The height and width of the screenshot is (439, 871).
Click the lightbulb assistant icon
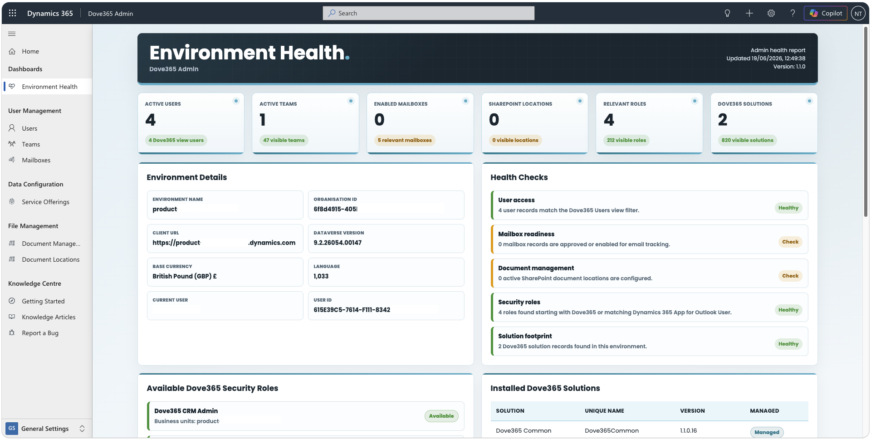[x=727, y=13]
